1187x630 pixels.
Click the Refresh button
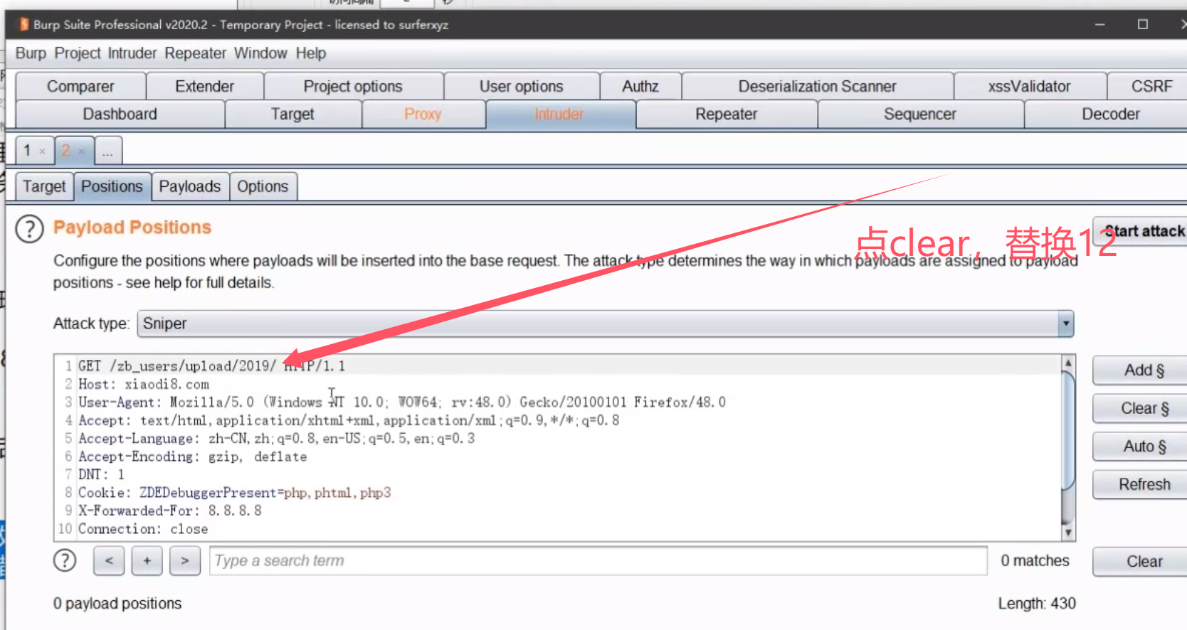pos(1141,485)
